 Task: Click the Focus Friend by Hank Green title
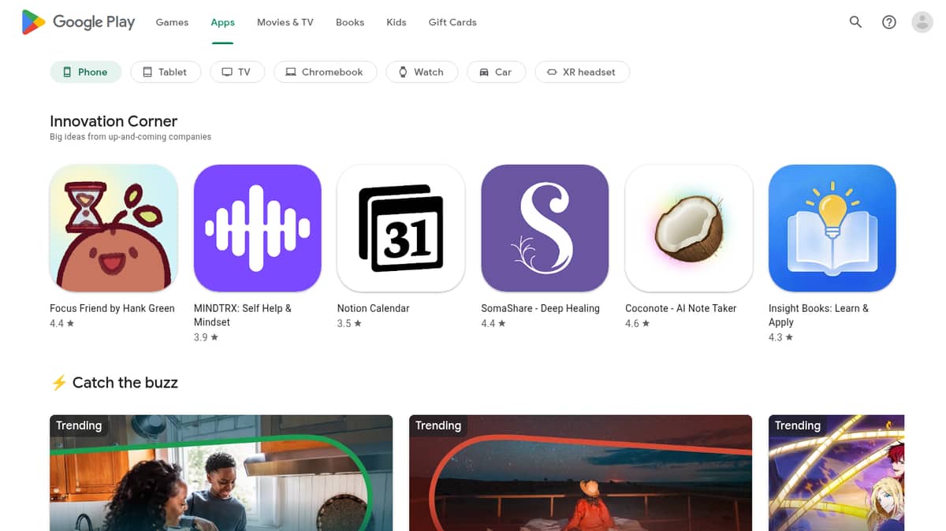[112, 308]
